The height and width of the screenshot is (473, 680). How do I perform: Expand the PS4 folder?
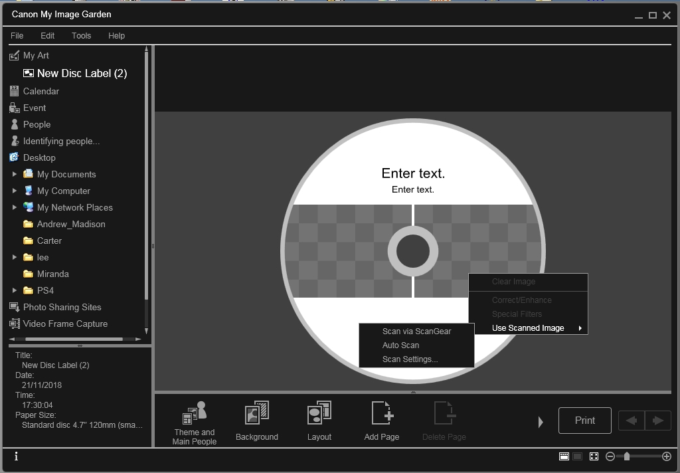pyautogui.click(x=16, y=290)
